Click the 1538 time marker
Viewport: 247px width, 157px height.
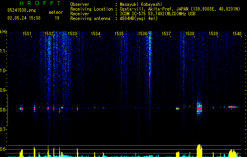pyautogui.click(x=190, y=33)
